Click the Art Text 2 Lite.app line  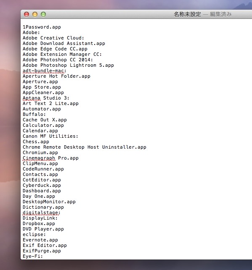[x=50, y=103]
